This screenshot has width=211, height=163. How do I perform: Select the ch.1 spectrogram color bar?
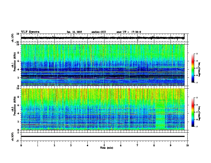coord(193,68)
